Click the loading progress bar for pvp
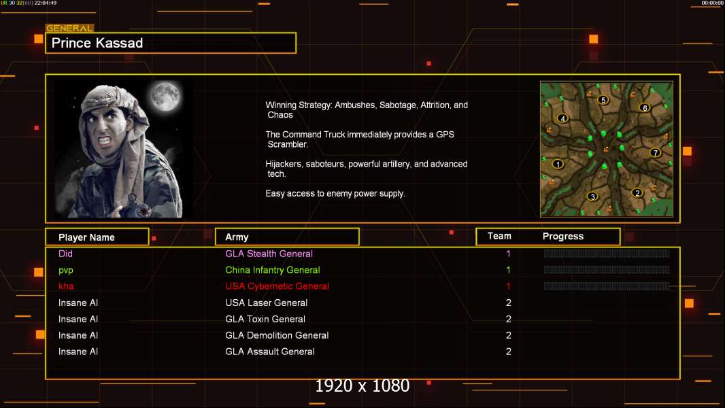 coord(607,270)
